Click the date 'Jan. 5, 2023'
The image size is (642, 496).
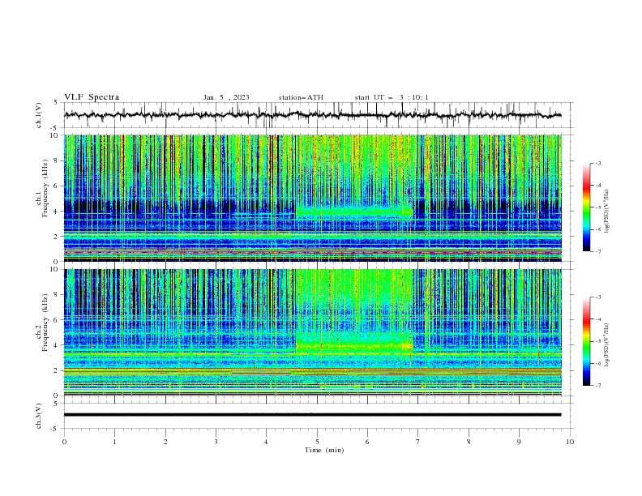226,97
